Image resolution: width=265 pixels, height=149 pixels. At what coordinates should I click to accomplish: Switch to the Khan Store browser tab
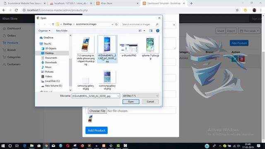pos(117,3)
